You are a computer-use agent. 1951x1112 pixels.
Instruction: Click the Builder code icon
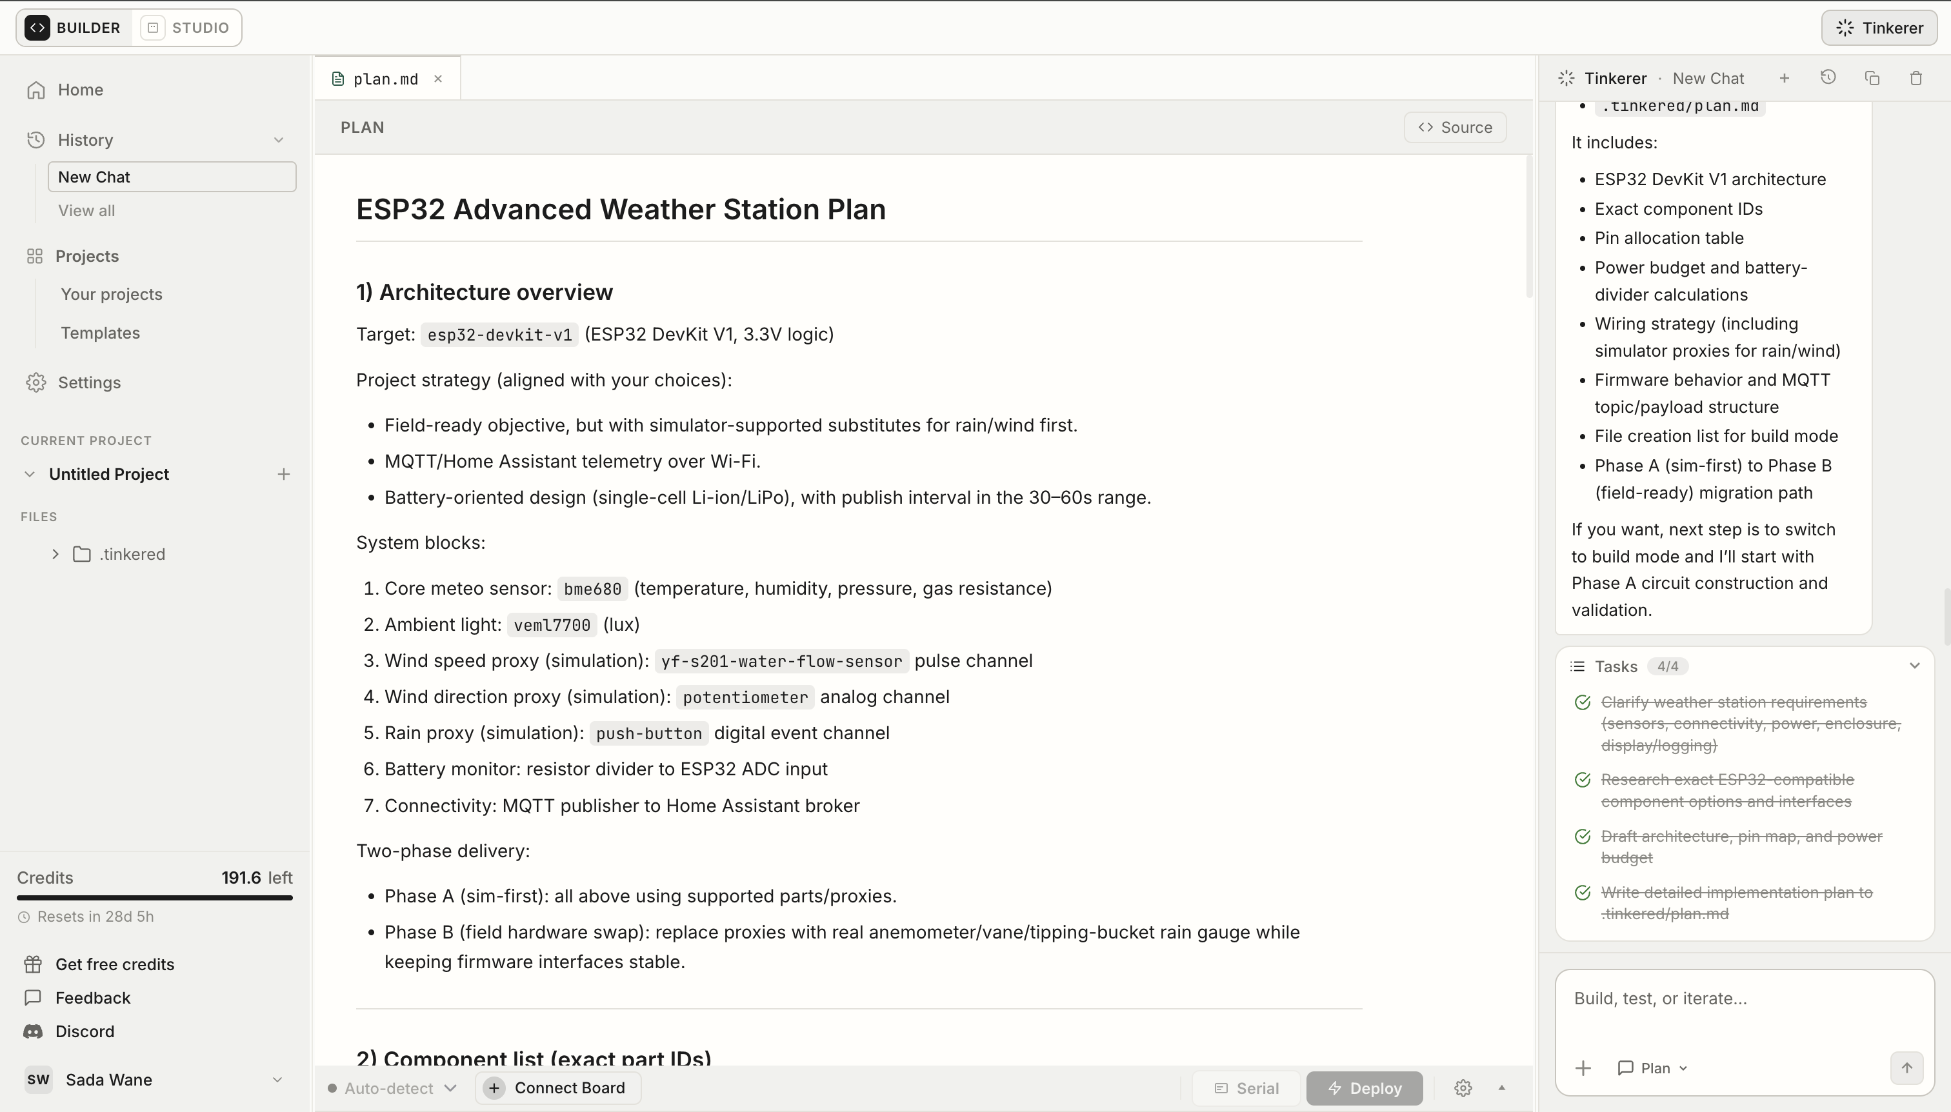point(37,28)
